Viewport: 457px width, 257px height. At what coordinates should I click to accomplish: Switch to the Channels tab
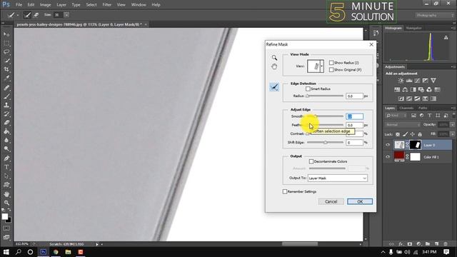click(406, 108)
